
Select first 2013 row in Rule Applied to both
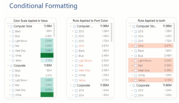click(151, 31)
